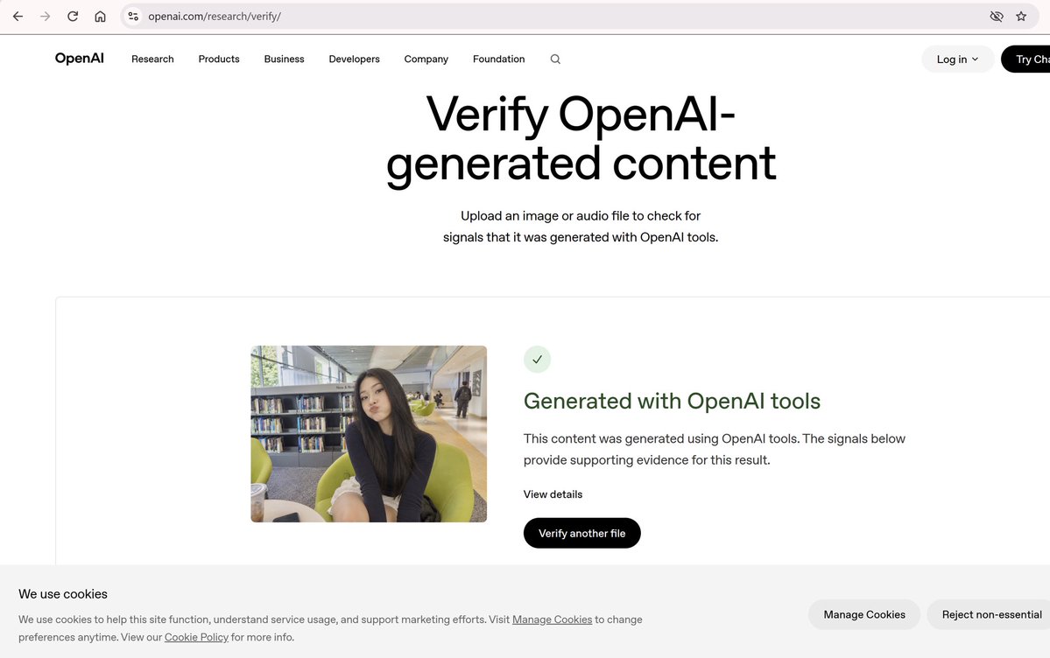
Task: Click the crossed-out eye tracking protection icon
Action: pos(997,16)
